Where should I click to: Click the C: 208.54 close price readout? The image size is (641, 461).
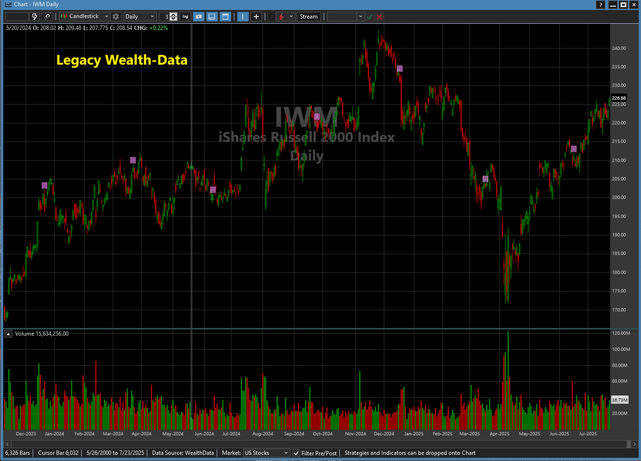point(121,28)
